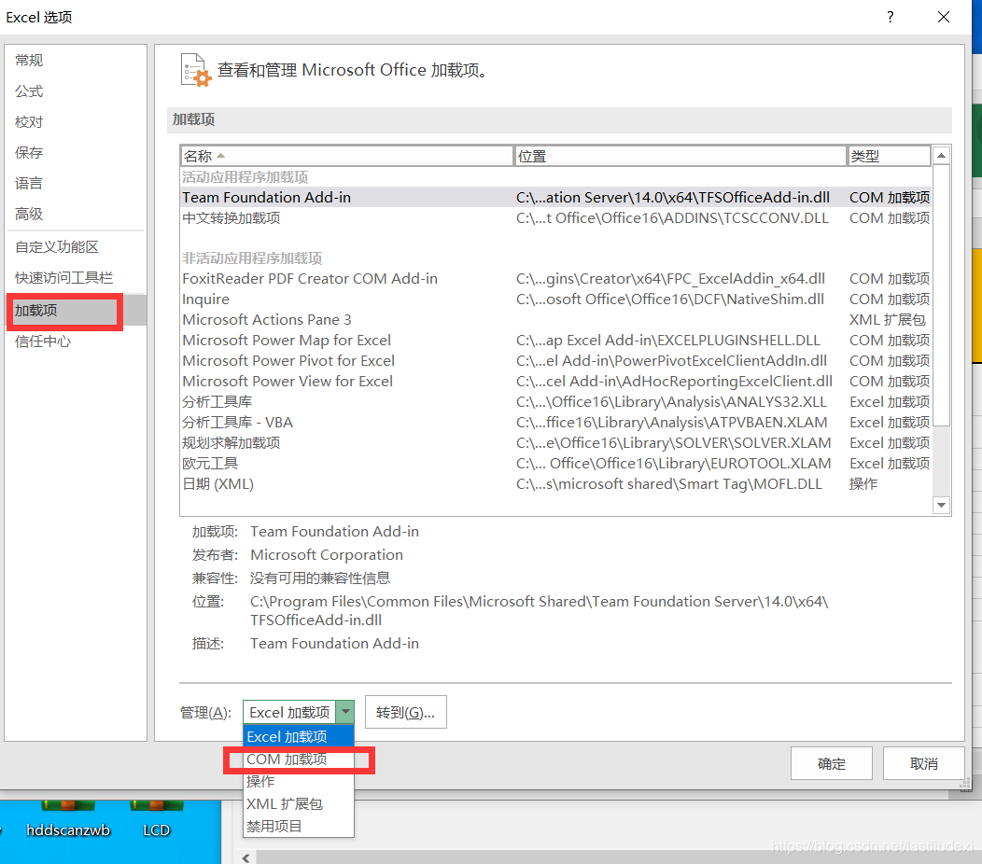Select Microsoft Power Map for Excel row
Image resolution: width=982 pixels, height=864 pixels.
(554, 341)
